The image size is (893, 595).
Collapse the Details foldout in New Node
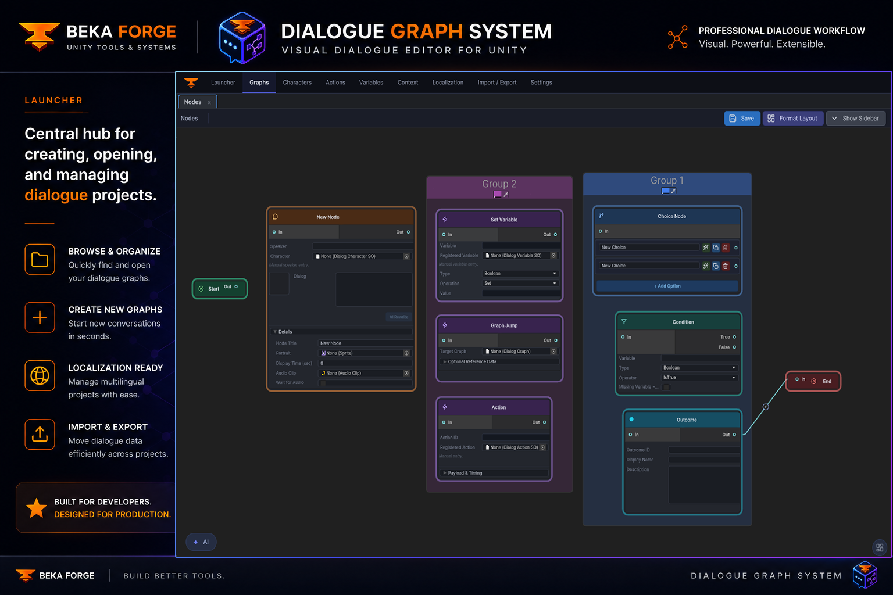[342, 332]
